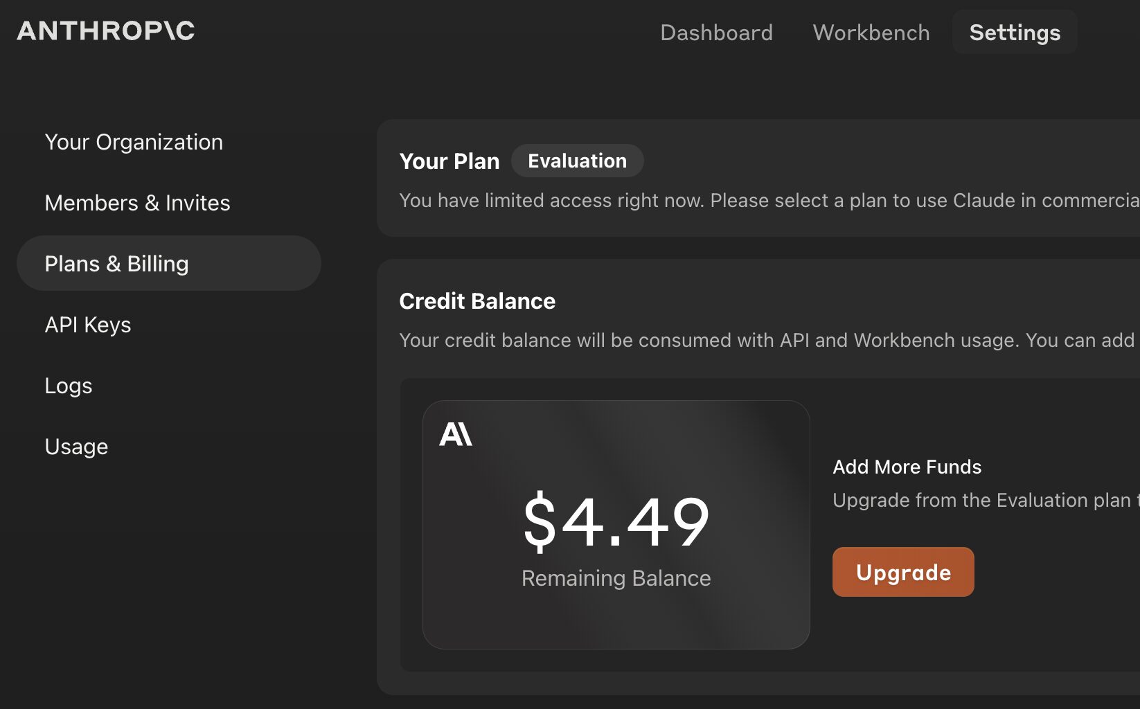This screenshot has width=1140, height=709.
Task: Select Plans & Billing in sidebar
Action: click(116, 264)
